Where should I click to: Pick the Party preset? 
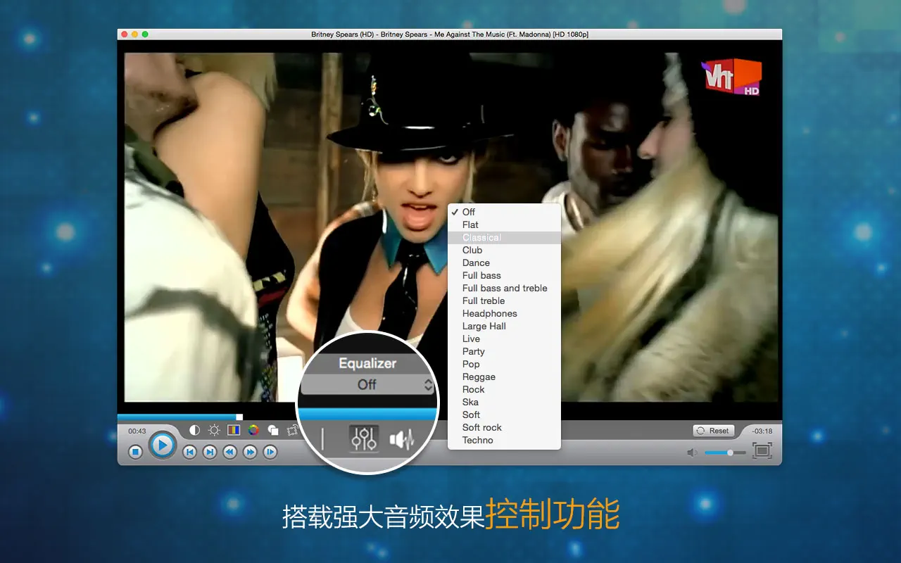(504, 351)
